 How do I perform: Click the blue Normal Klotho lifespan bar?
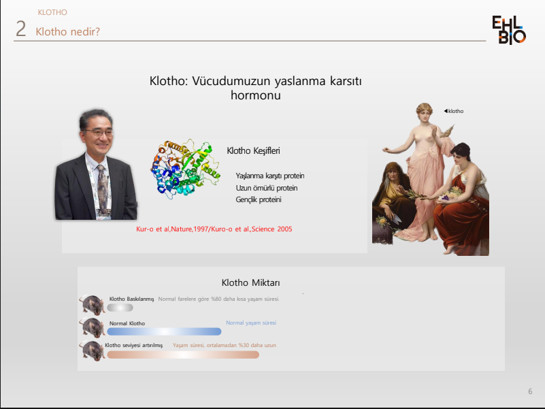pyautogui.click(x=164, y=331)
